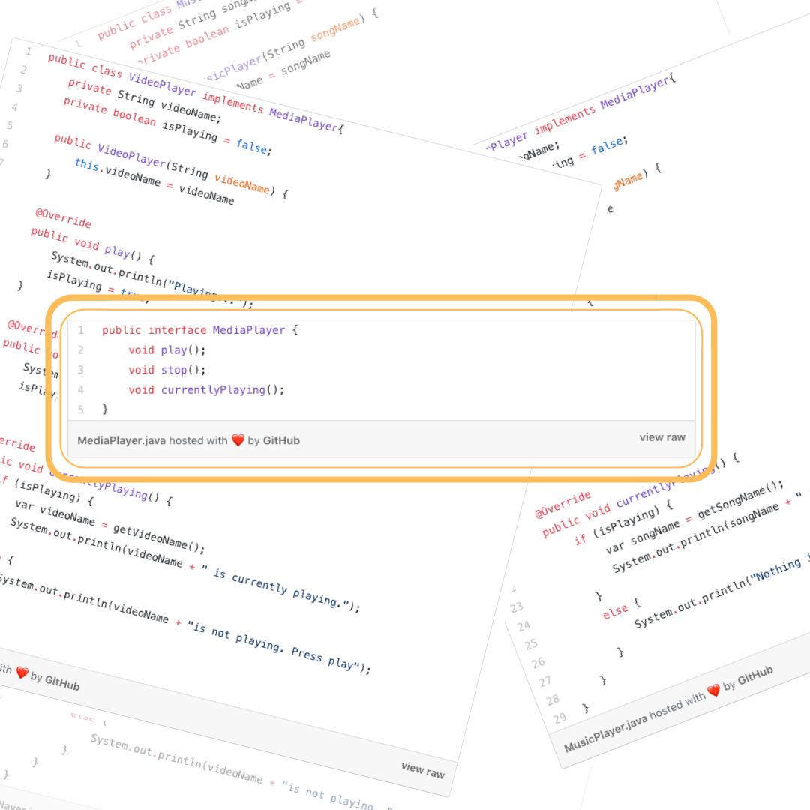Open the GitHub link after MediaPlayer.java

pyautogui.click(x=281, y=440)
